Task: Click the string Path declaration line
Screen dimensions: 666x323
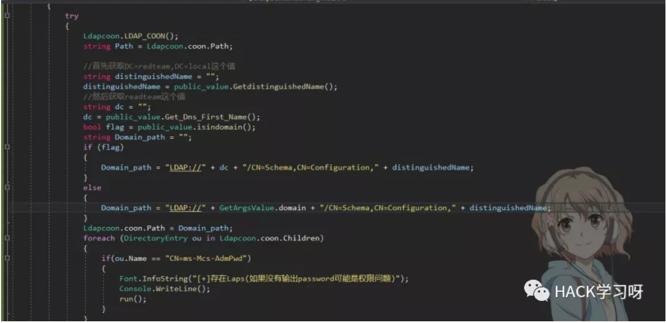Action: tap(158, 46)
